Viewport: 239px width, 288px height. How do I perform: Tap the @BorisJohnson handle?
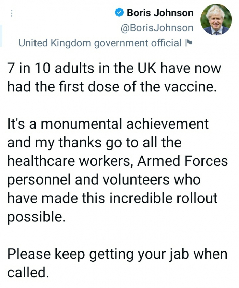(x=157, y=28)
